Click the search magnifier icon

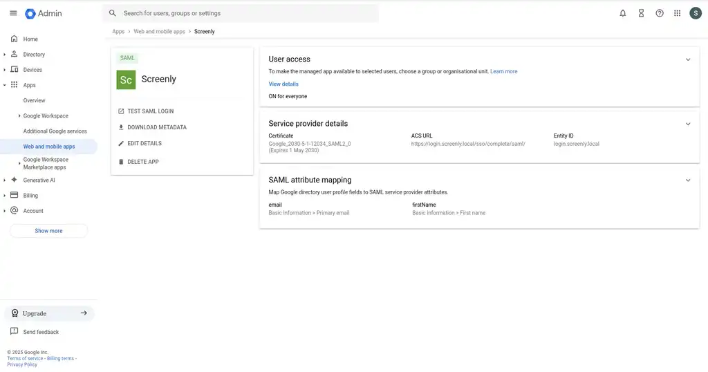[x=113, y=13]
